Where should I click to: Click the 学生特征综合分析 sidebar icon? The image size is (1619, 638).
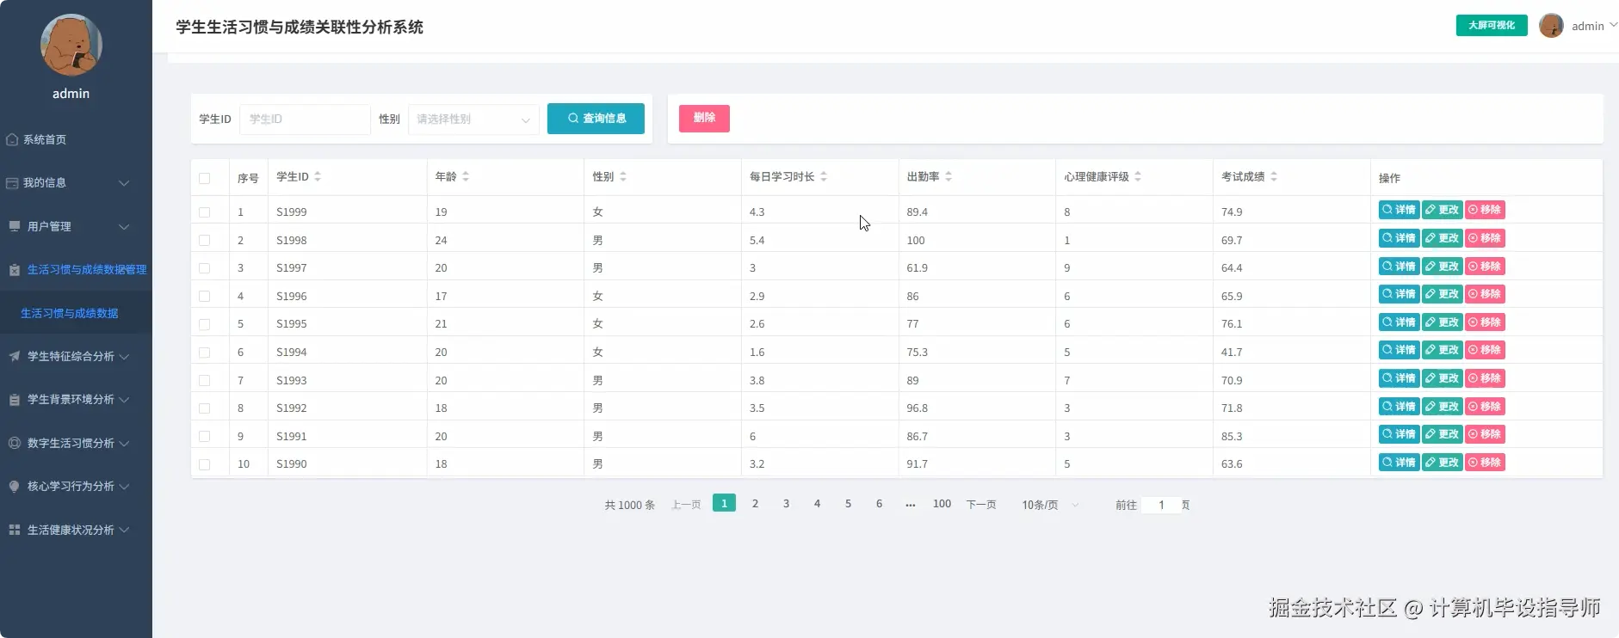(x=15, y=356)
